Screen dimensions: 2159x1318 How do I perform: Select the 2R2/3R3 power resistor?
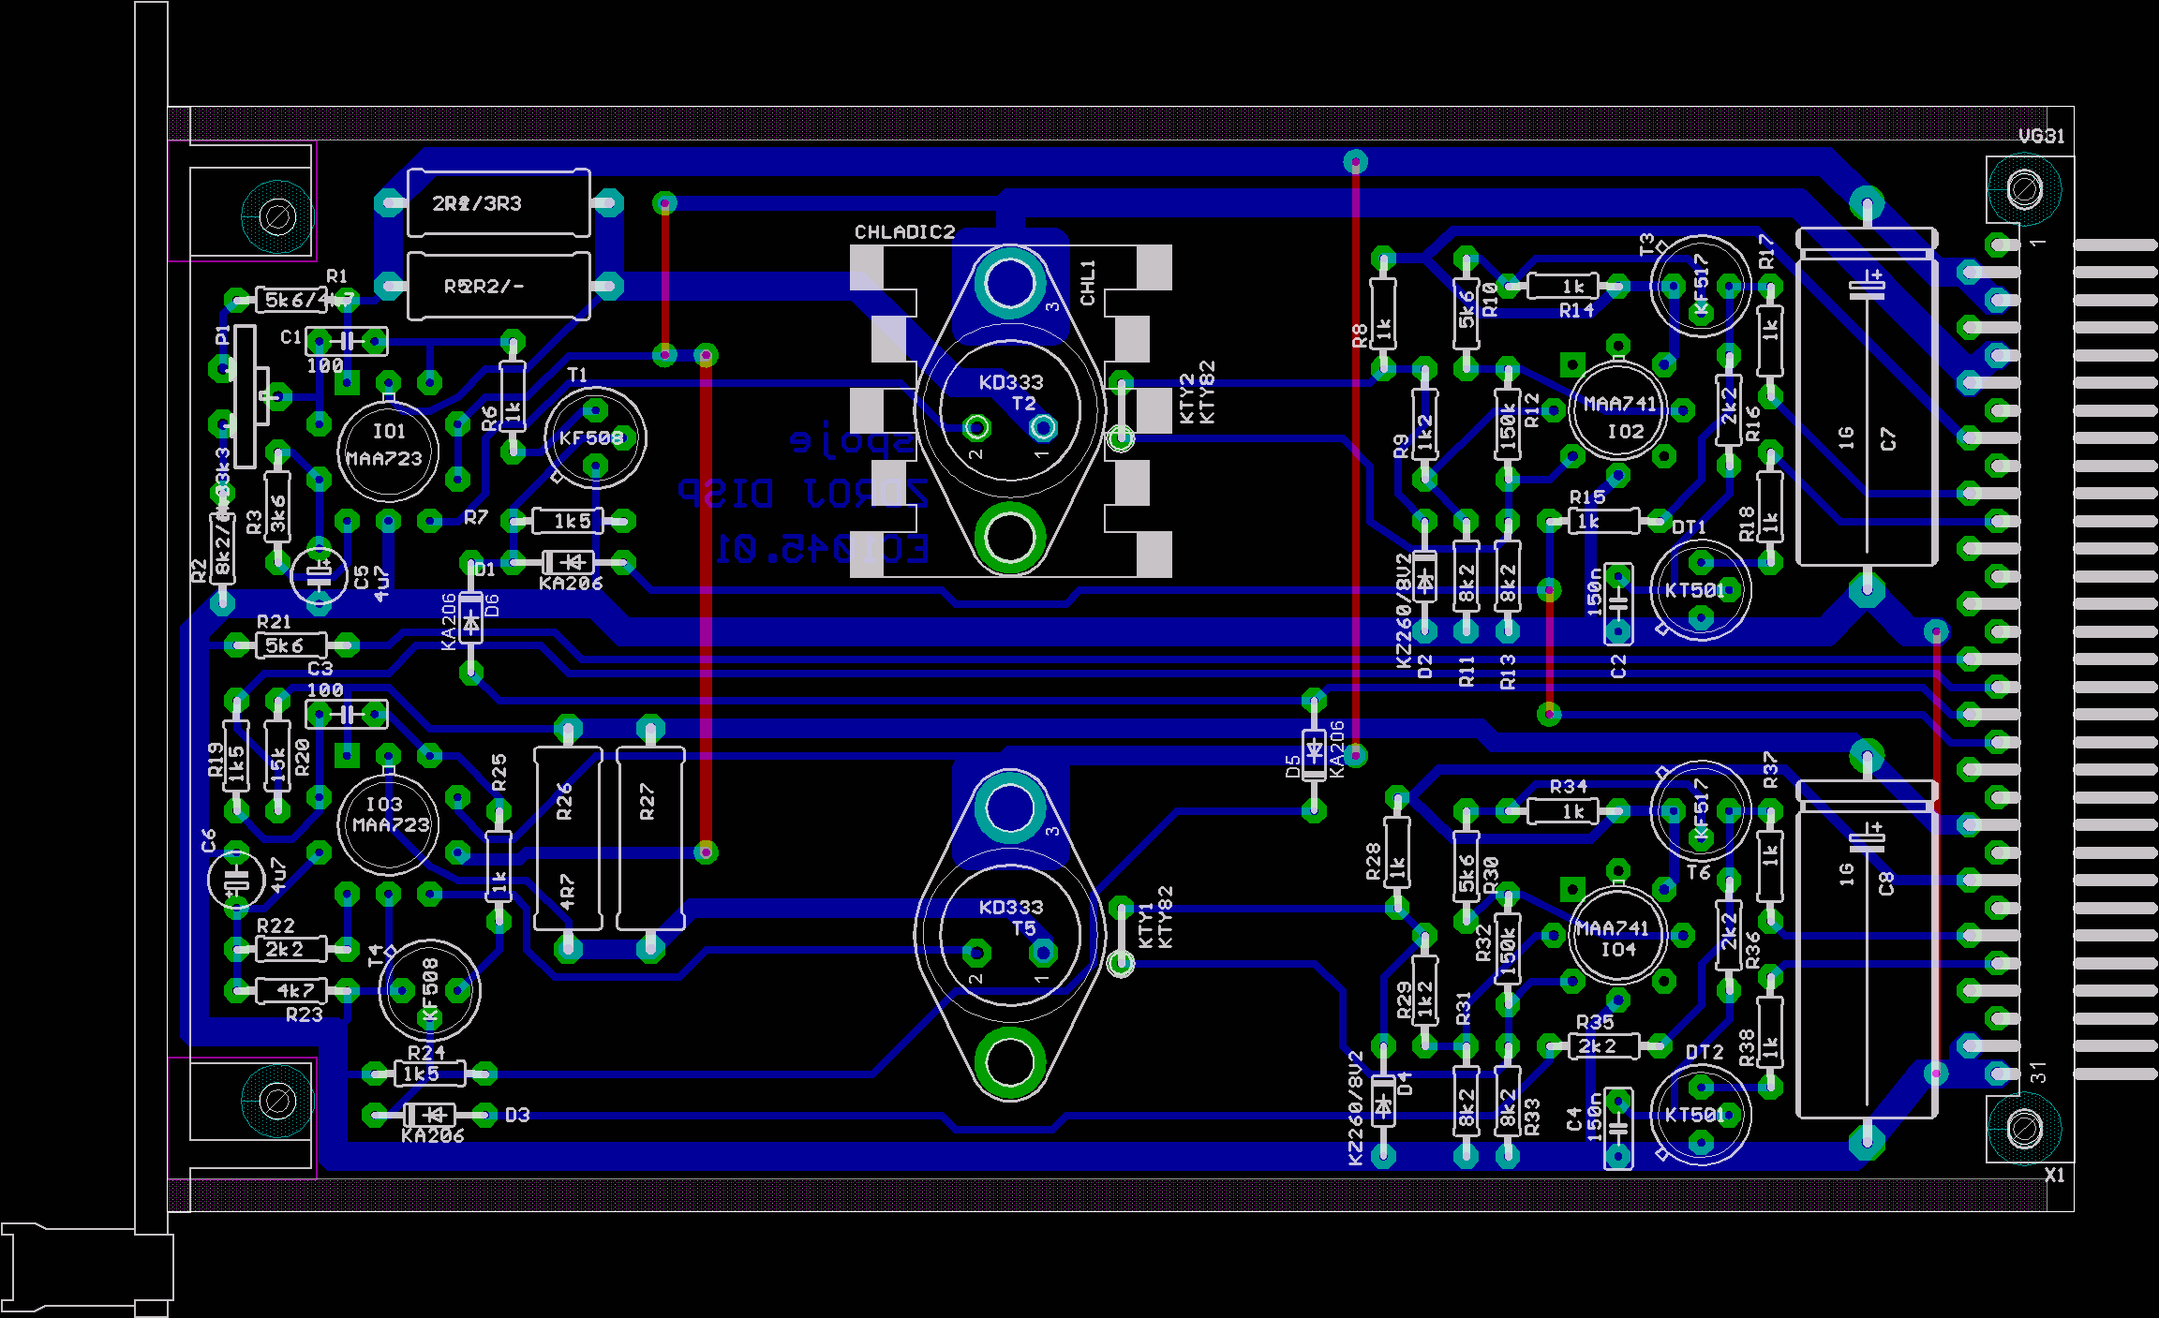[499, 203]
